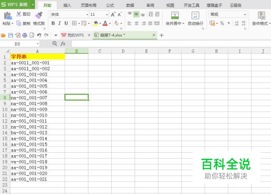The height and width of the screenshot is (194, 271).
Task: Center text horizontally
Action: [136, 23]
